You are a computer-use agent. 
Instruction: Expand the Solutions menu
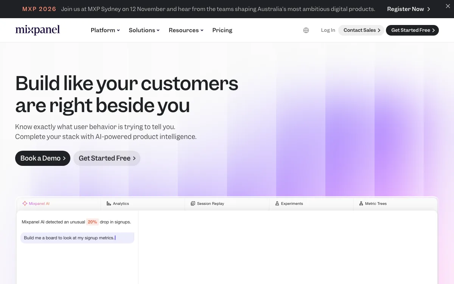click(x=144, y=30)
